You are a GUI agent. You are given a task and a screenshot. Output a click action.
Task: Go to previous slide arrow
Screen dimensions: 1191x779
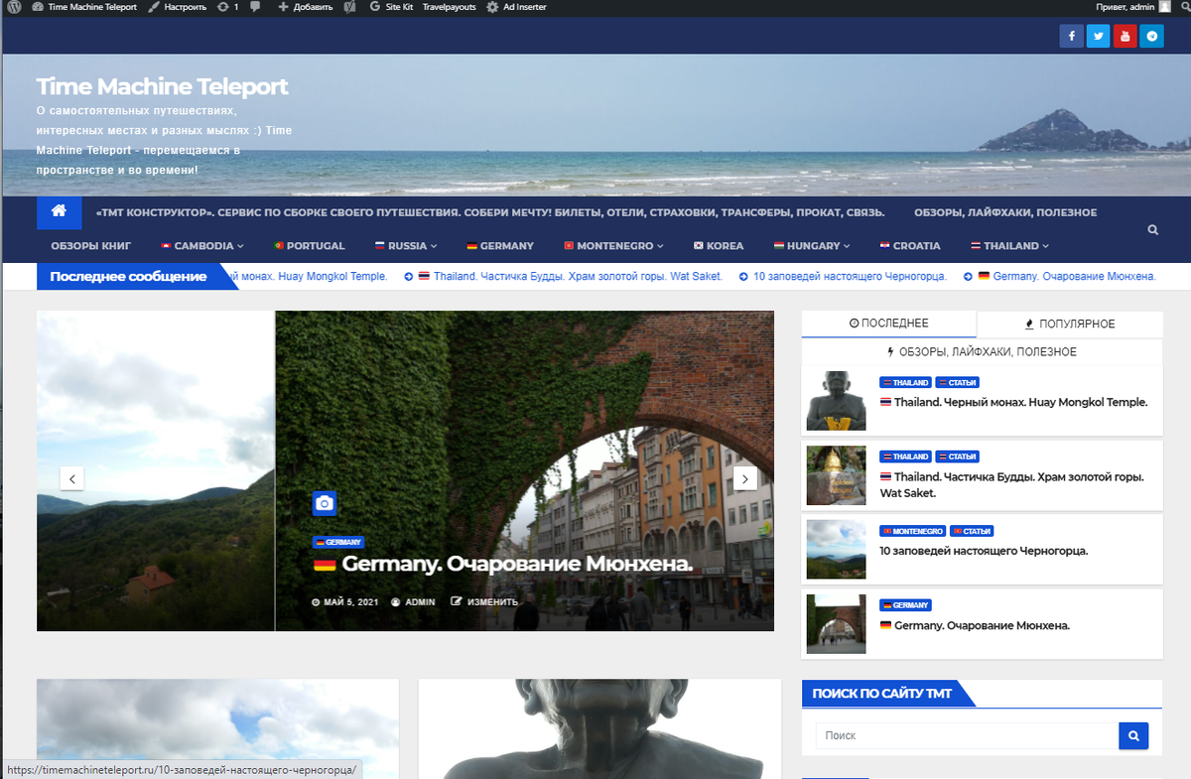71,478
